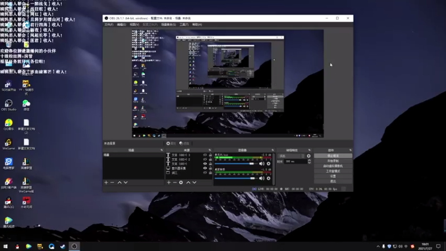Open the 场景集合(S) menu
Screen dimensions: 446x251
(x=168, y=25)
